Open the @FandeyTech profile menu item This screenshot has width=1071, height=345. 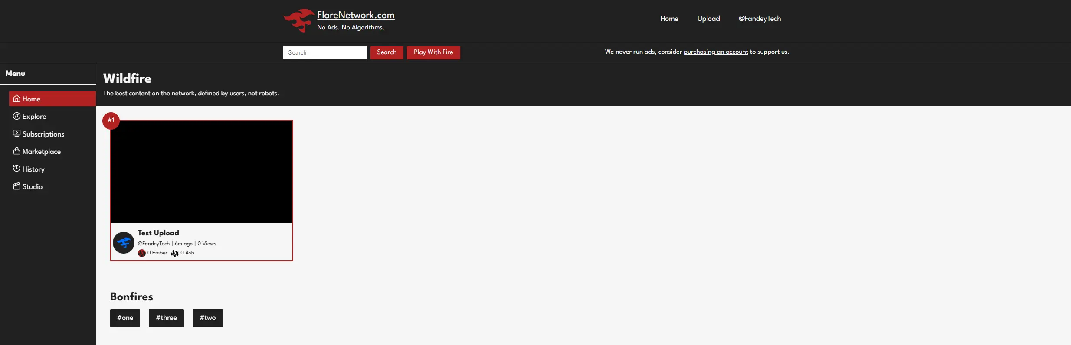pyautogui.click(x=760, y=19)
